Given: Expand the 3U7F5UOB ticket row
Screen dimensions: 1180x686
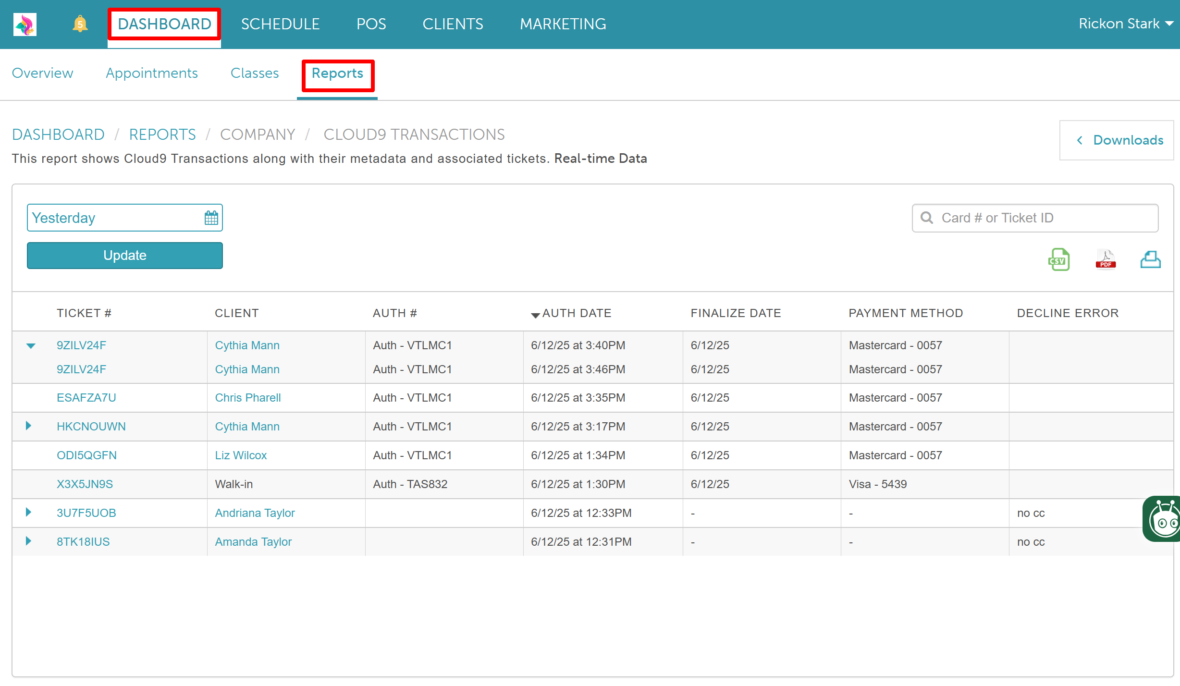Looking at the screenshot, I should click(x=28, y=513).
